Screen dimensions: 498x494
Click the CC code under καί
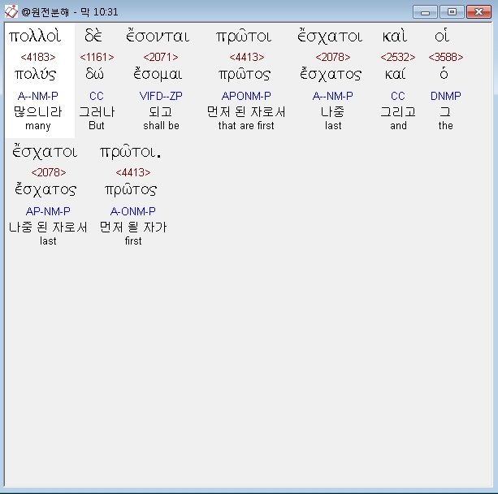(x=397, y=96)
